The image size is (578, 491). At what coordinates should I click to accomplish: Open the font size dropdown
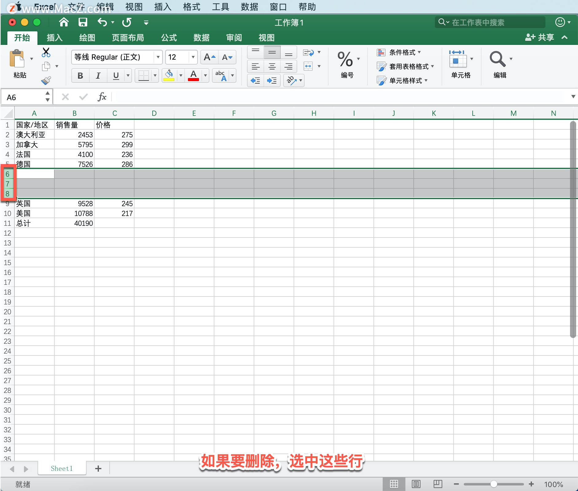click(193, 57)
